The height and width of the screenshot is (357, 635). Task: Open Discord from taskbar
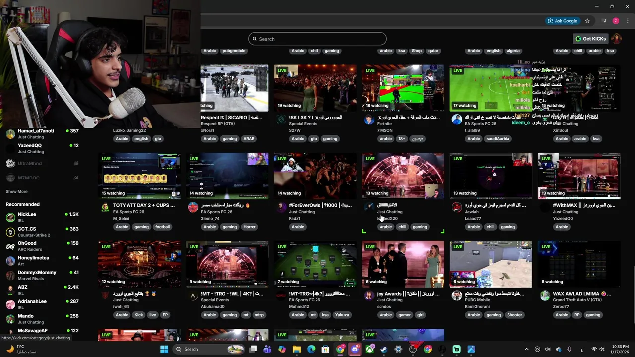tap(355, 349)
